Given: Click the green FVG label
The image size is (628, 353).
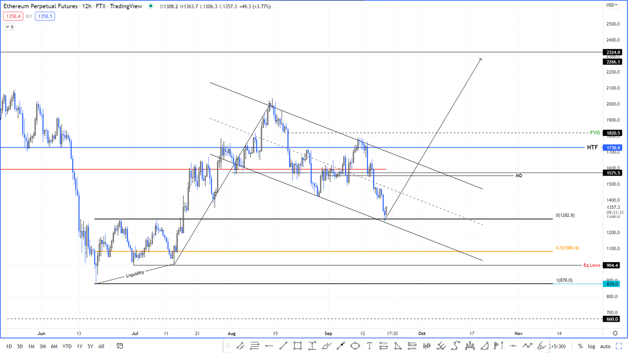Looking at the screenshot, I should click(x=595, y=133).
